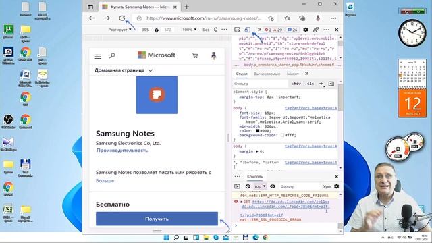432x243 pixels.
Task: Open the throttling dropdown in device toolbar
Action: click(206, 30)
